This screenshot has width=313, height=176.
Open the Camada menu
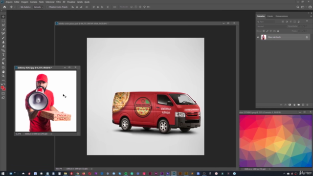[x=34, y=2]
